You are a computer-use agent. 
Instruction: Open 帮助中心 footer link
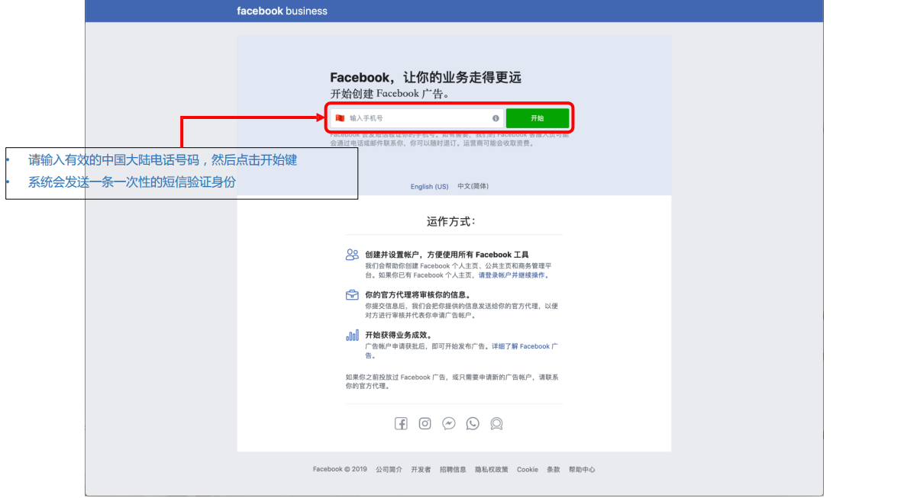point(582,470)
